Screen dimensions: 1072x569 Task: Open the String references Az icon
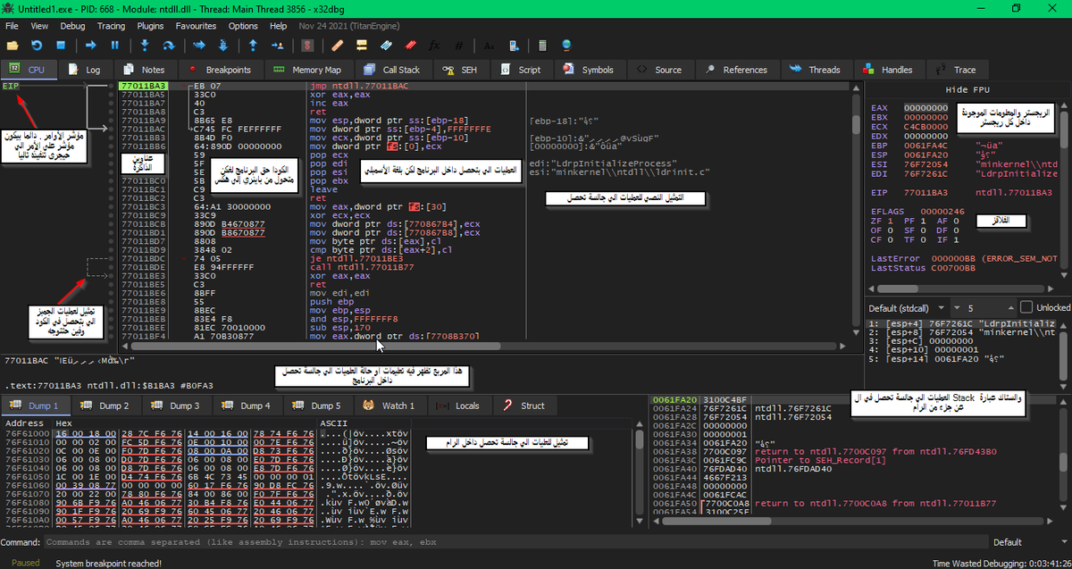pos(488,45)
